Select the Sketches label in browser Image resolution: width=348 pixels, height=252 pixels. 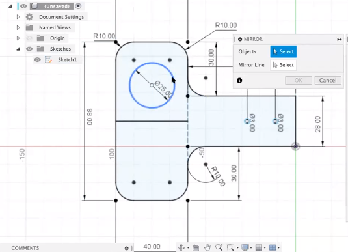coord(60,49)
